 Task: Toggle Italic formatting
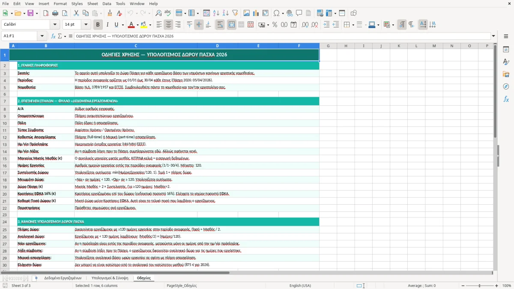coord(107,25)
